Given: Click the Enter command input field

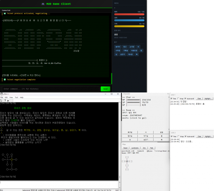Looking at the screenshot, I should click(51, 89).
